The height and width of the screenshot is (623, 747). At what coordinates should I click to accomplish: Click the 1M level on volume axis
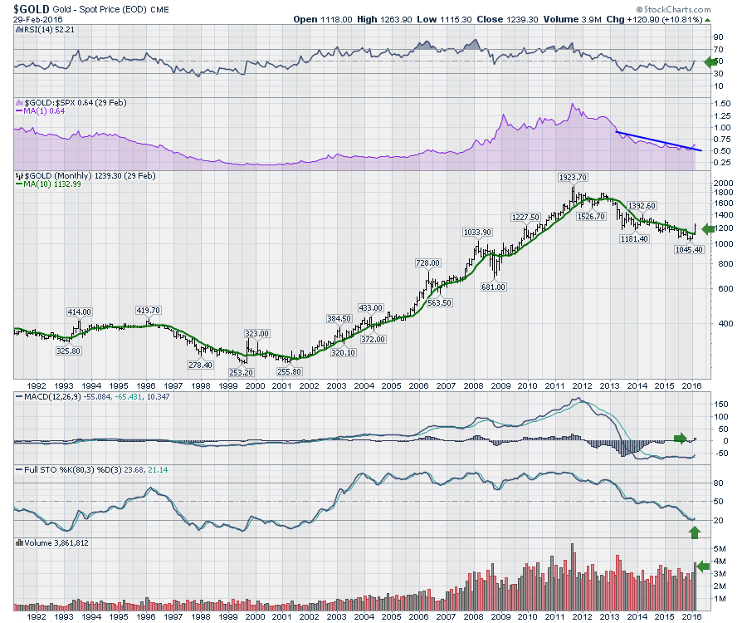pos(720,599)
